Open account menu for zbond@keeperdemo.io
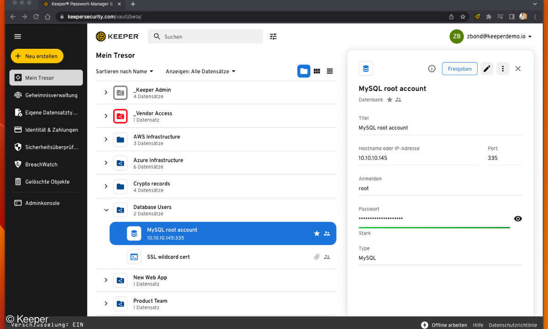 (491, 37)
